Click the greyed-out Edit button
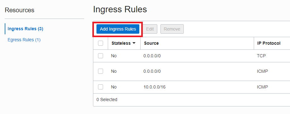This screenshot has height=114, width=290. tap(150, 29)
